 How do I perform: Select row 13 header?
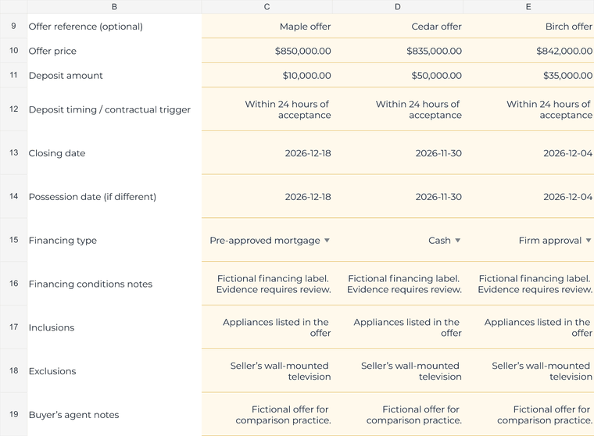coord(13,152)
